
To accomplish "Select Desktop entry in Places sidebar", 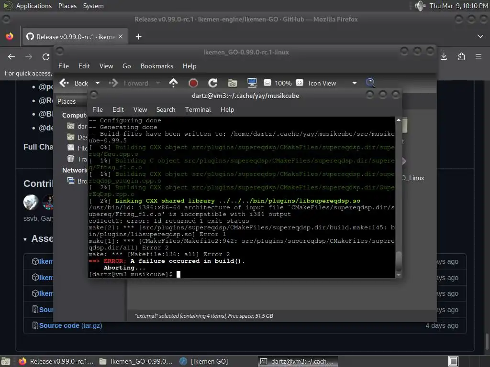I will 77,137.
